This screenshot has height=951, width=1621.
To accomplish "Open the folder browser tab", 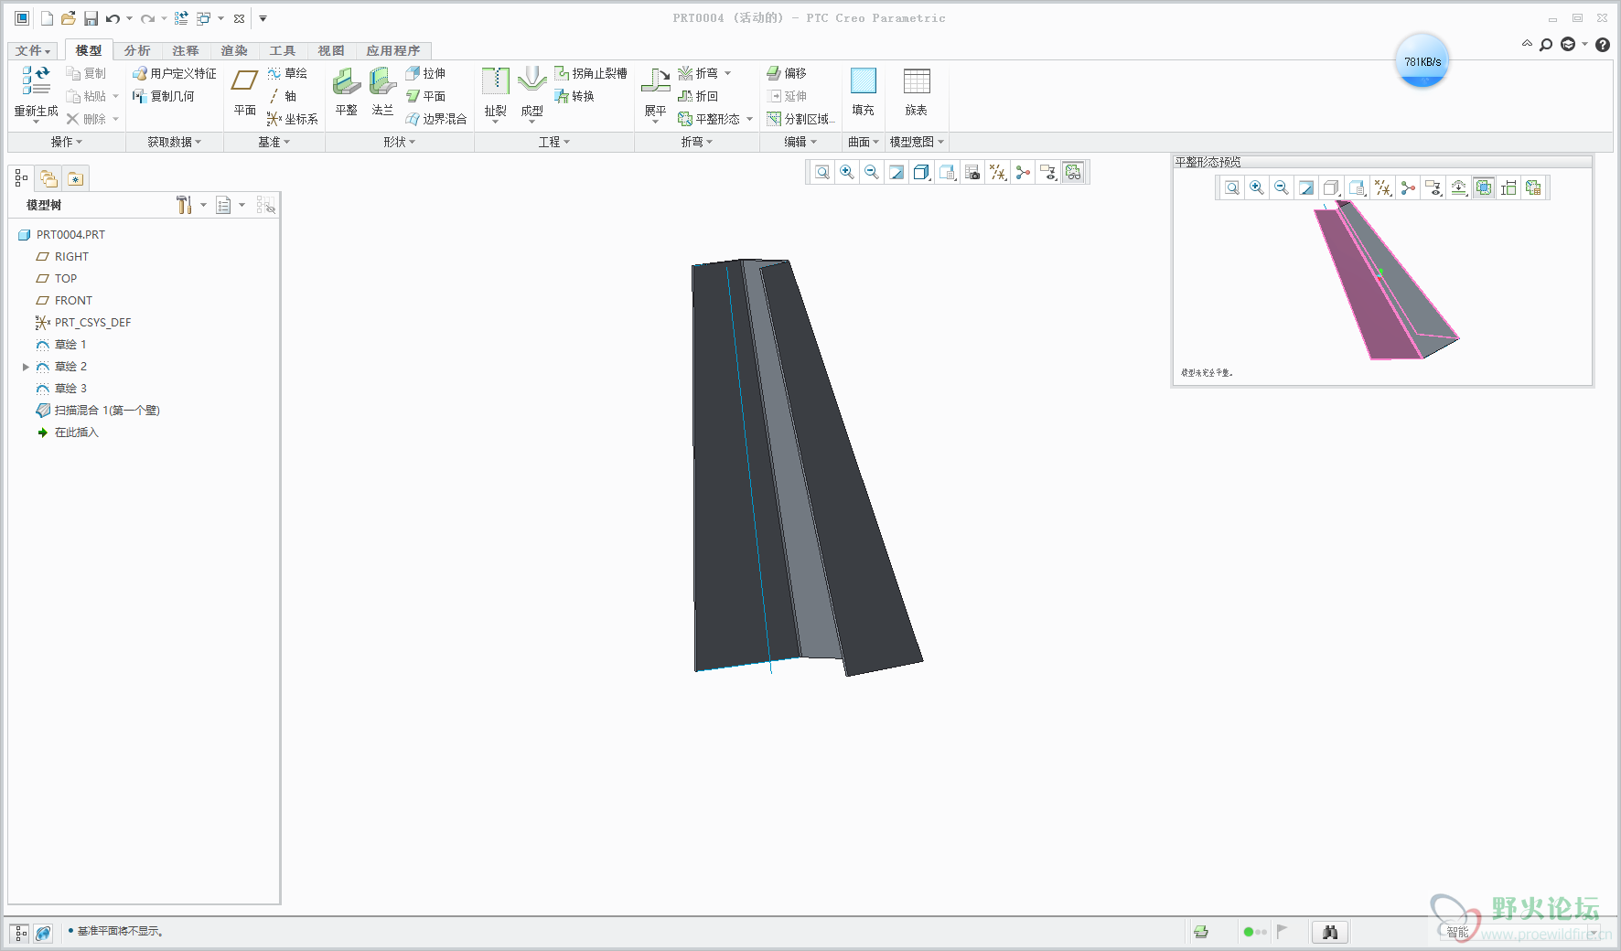I will coord(48,178).
